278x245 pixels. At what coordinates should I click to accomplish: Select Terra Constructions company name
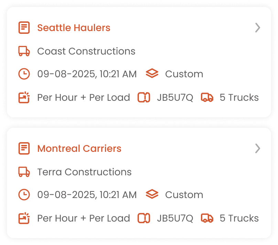(84, 172)
